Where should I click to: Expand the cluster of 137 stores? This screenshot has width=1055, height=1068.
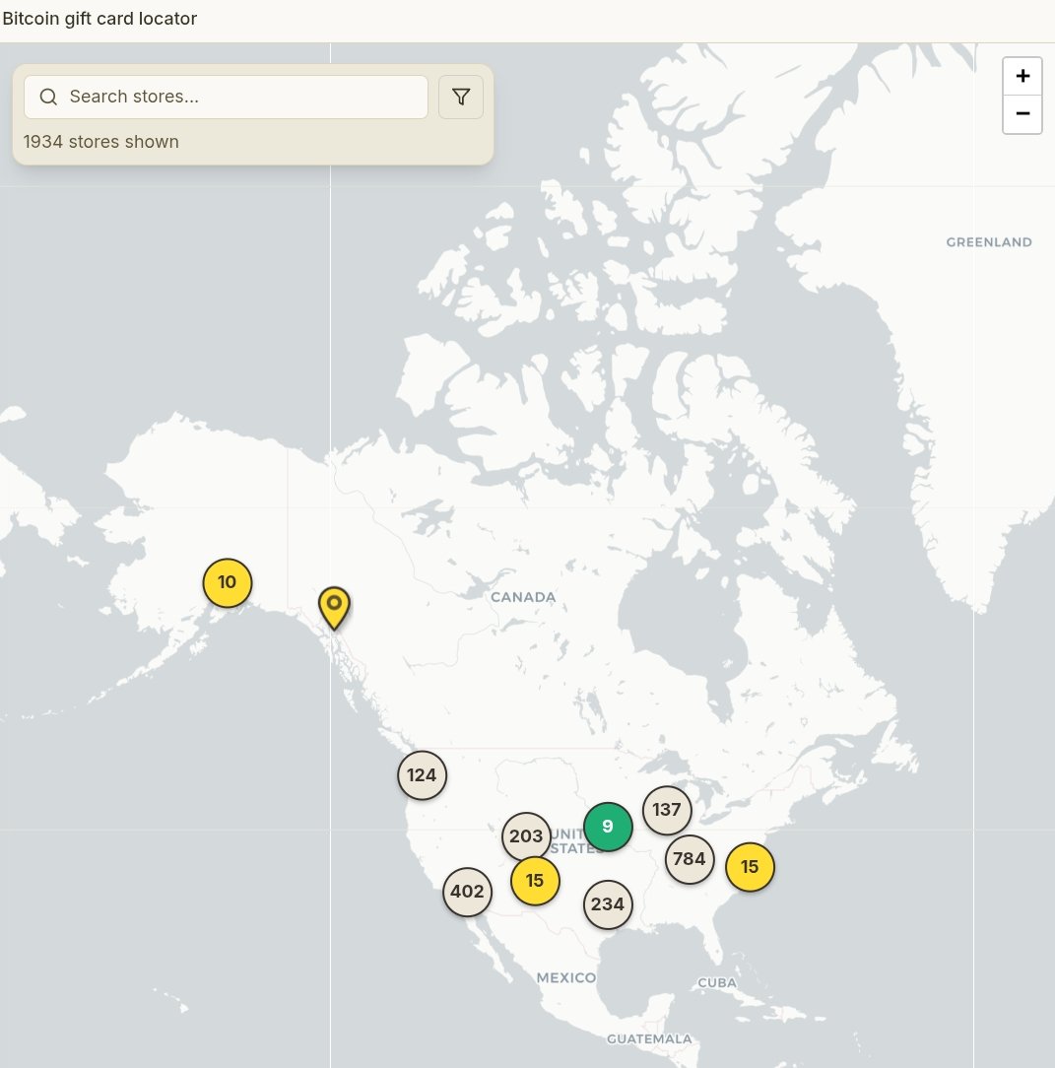pos(667,810)
